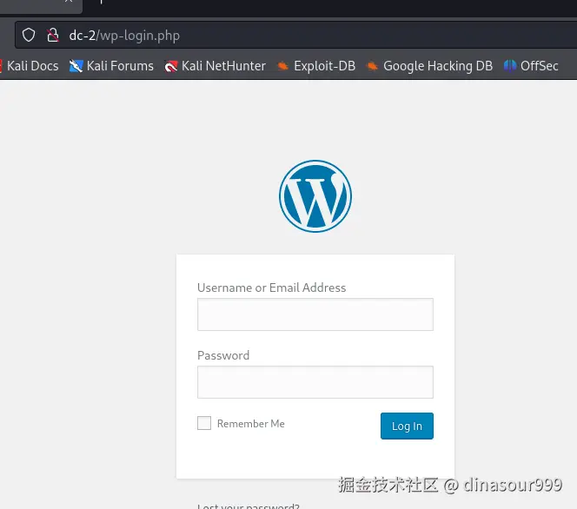Click the Kali Forums bookmark icon
Image resolution: width=577 pixels, height=509 pixels.
click(76, 66)
